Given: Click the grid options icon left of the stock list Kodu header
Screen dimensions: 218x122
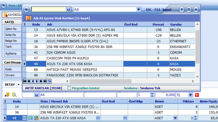Looking at the screenshot, I should [x=24, y=24].
